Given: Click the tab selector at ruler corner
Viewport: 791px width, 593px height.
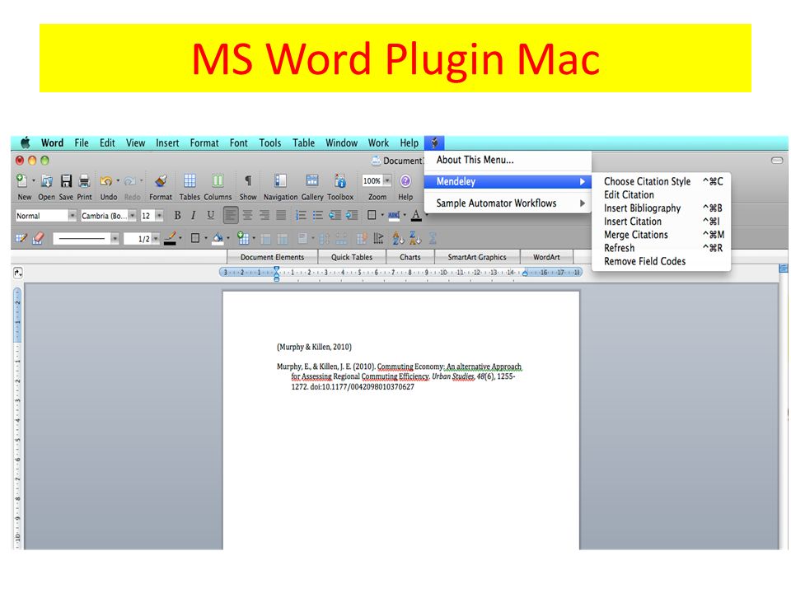Looking at the screenshot, I should point(17,273).
